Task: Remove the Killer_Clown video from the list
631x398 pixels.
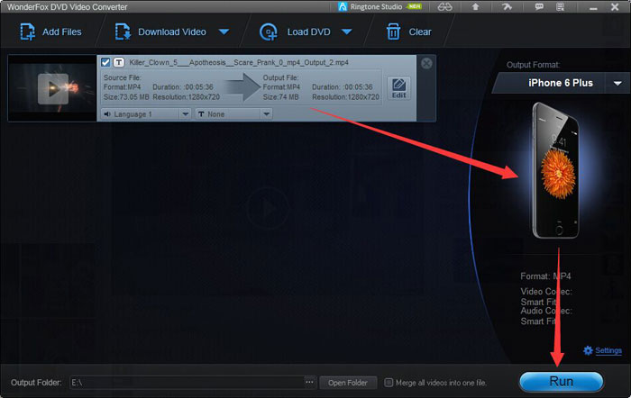Action: (x=426, y=63)
